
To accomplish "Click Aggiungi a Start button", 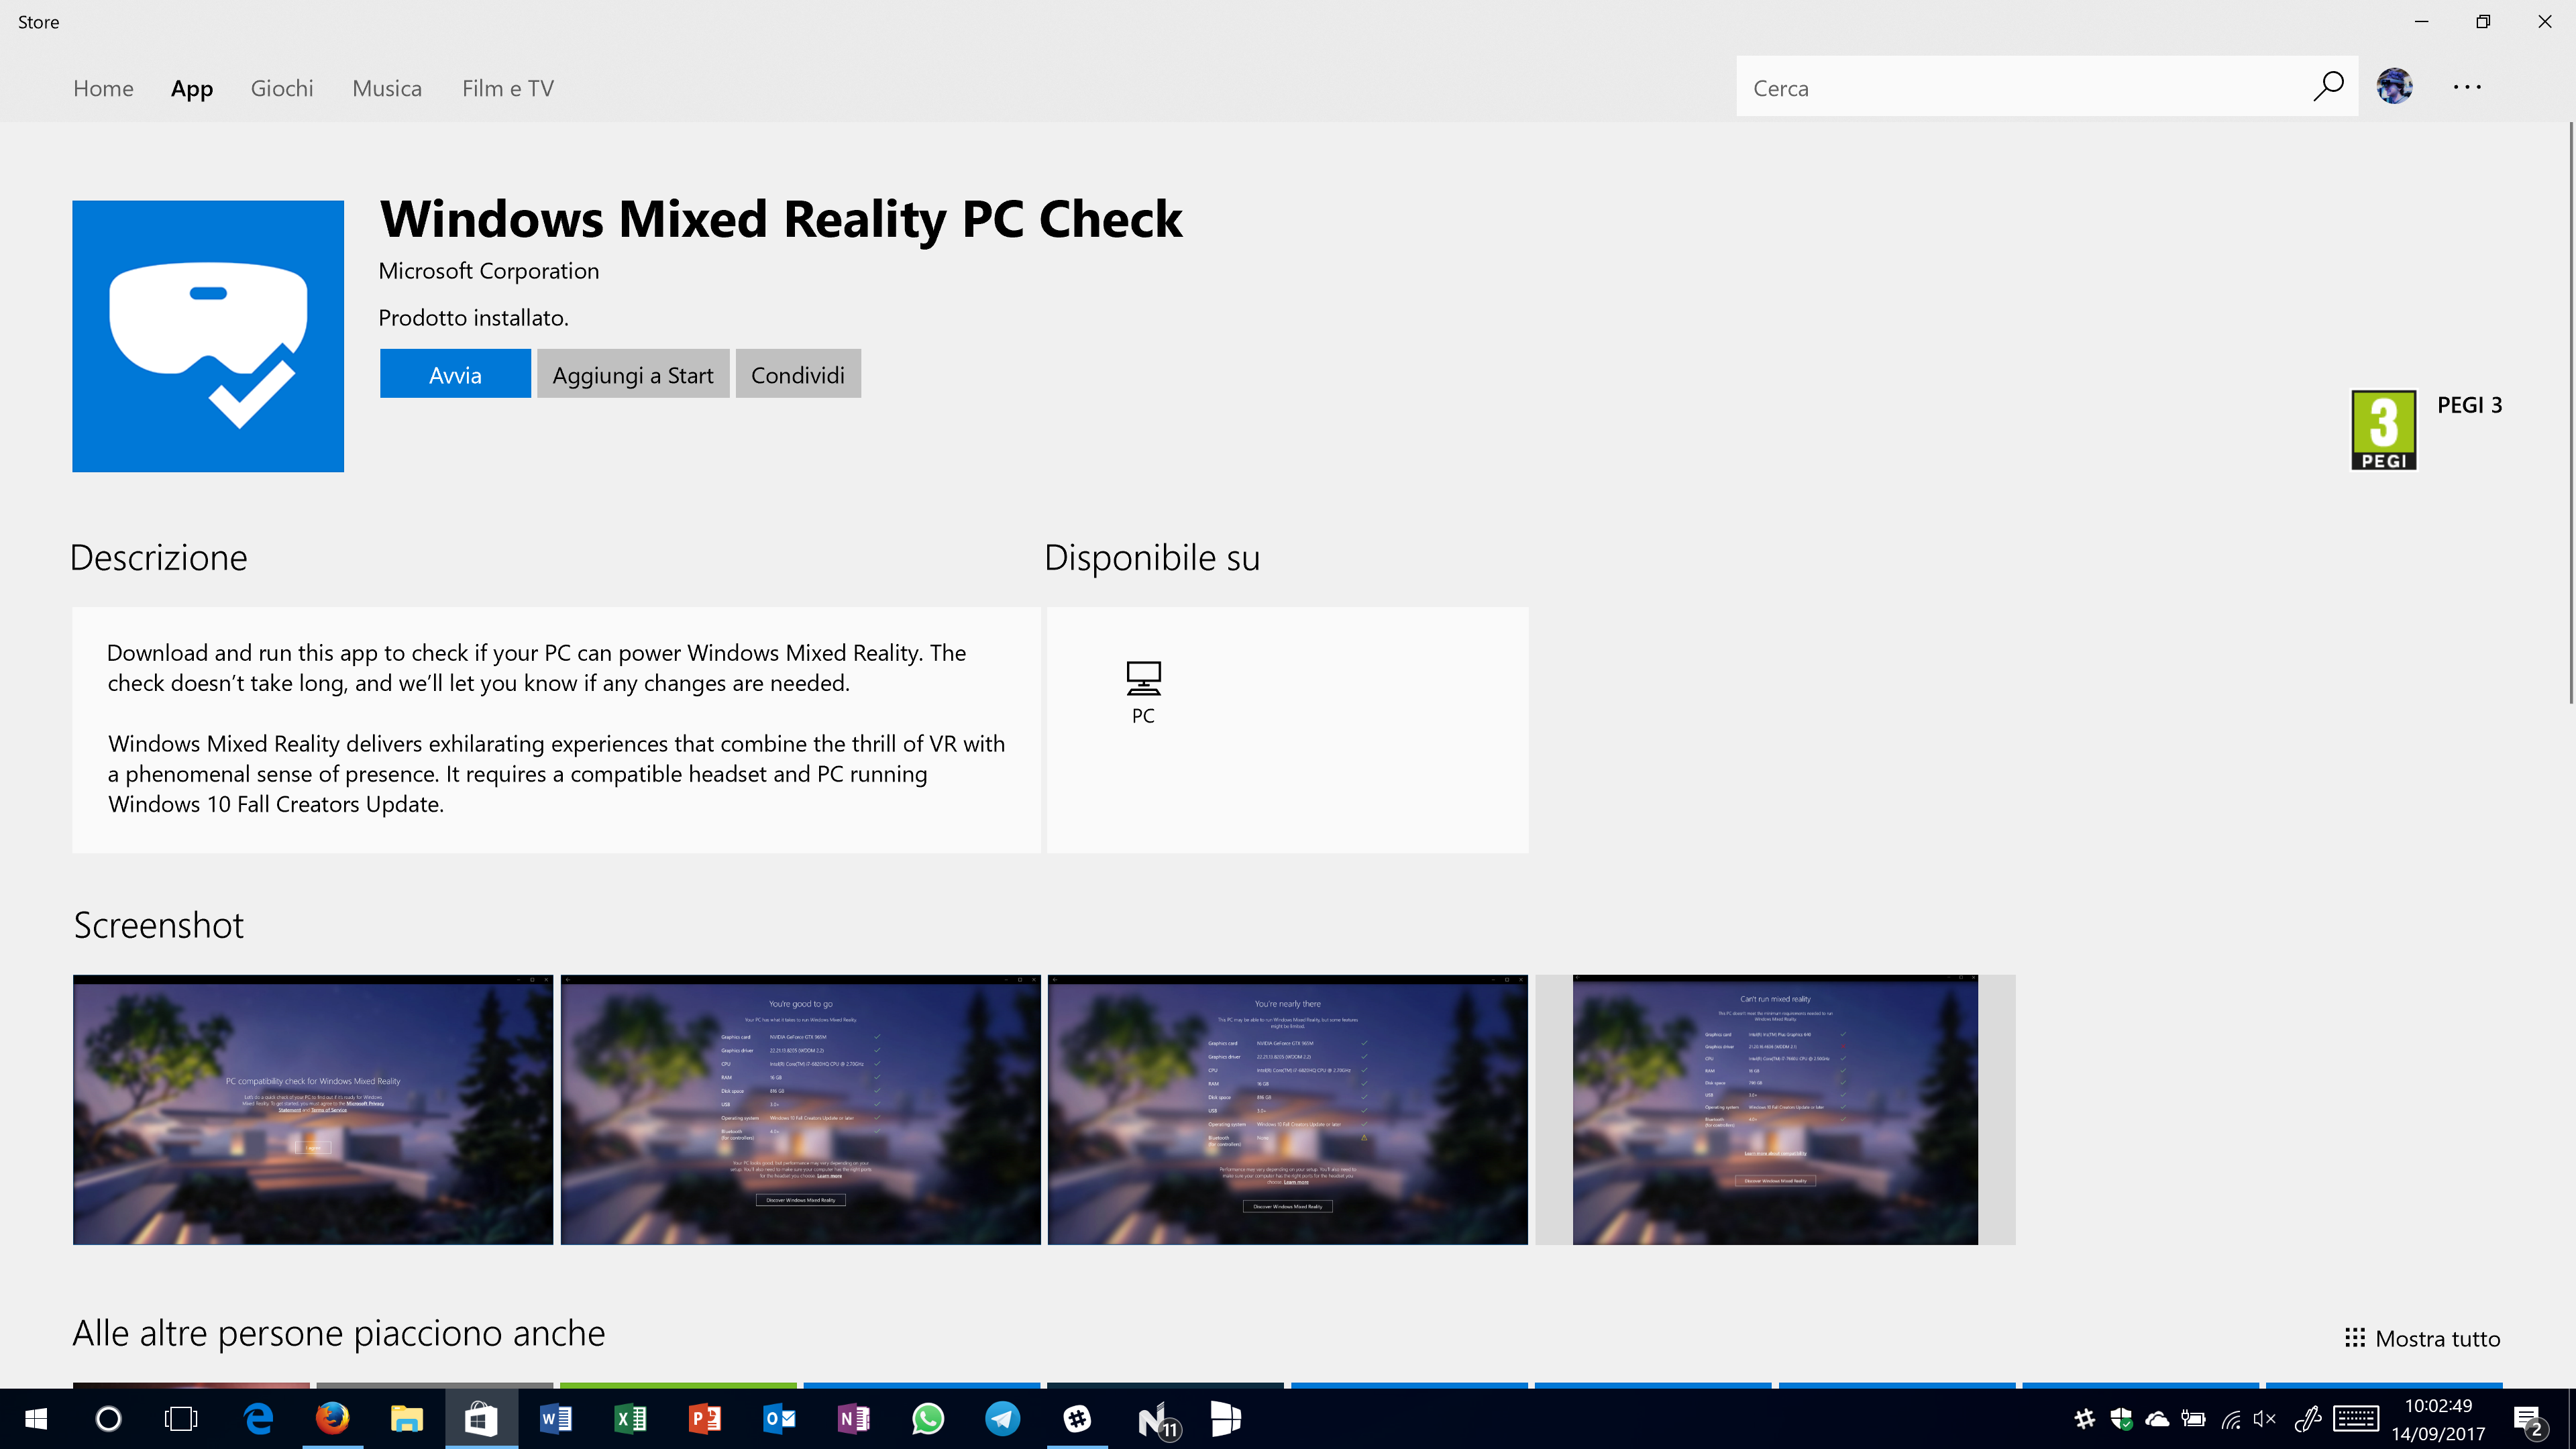I will coord(633,374).
